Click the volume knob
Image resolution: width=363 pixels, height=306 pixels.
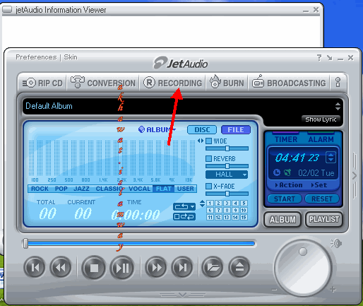[x=303, y=268]
